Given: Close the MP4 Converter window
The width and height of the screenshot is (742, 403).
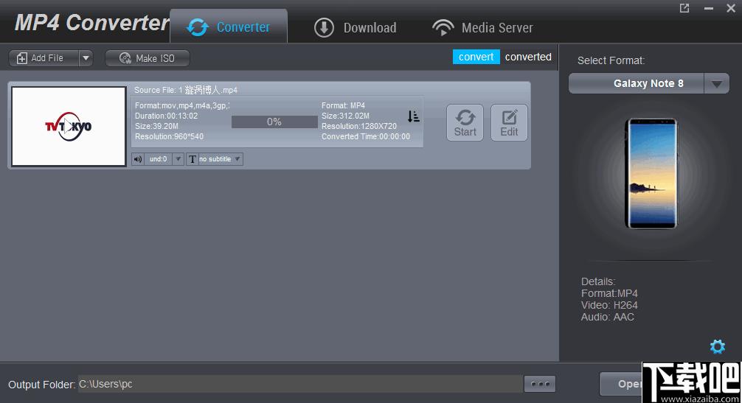Looking at the screenshot, I should tap(731, 8).
